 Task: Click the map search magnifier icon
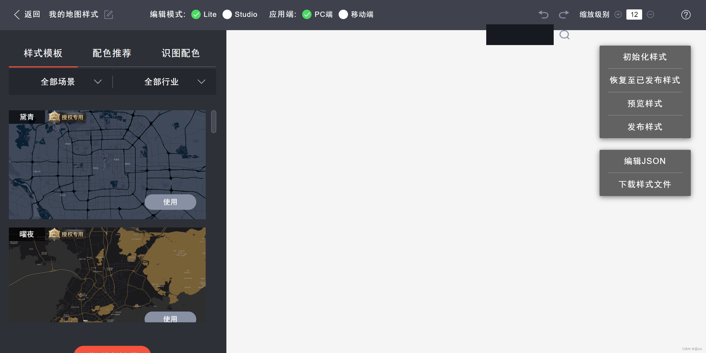tap(564, 35)
